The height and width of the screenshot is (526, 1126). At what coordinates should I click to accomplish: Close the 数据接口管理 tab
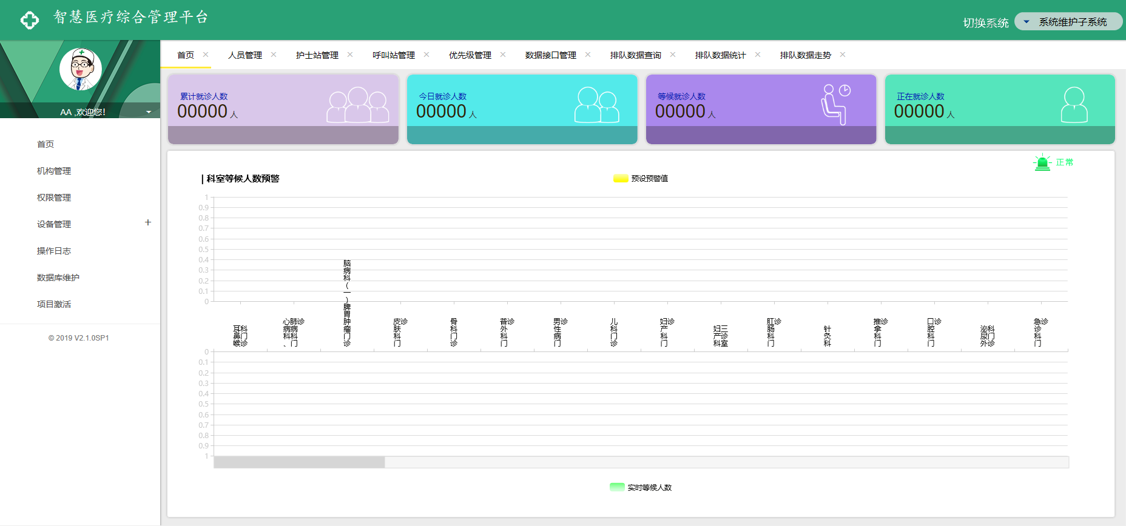tap(588, 55)
